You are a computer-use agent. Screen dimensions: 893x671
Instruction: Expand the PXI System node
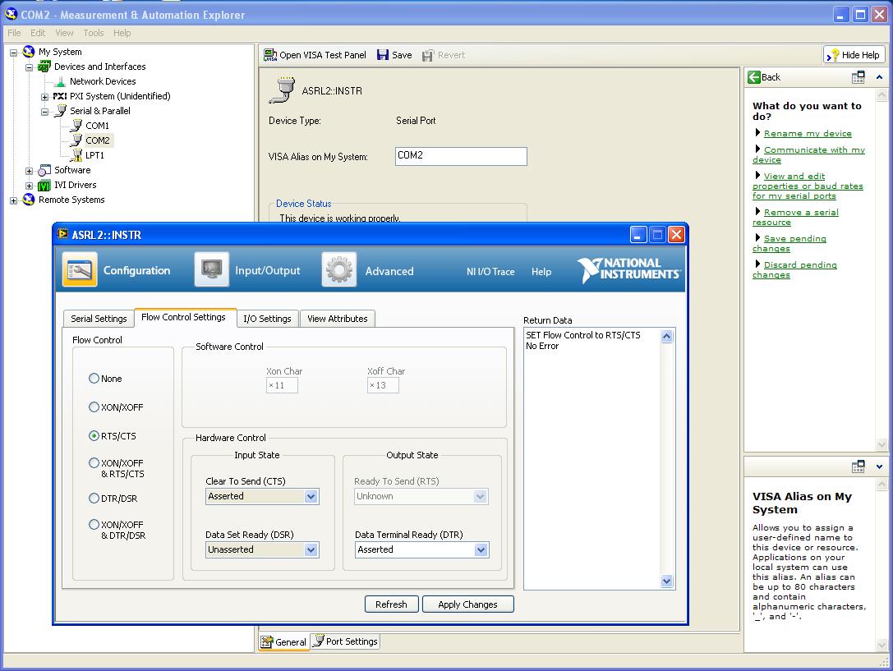point(45,97)
